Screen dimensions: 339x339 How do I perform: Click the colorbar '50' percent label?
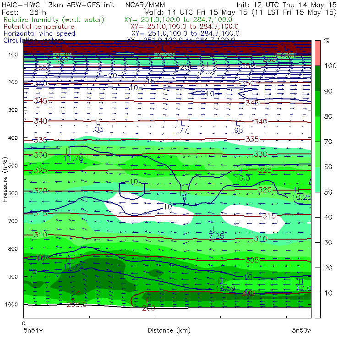328,192
